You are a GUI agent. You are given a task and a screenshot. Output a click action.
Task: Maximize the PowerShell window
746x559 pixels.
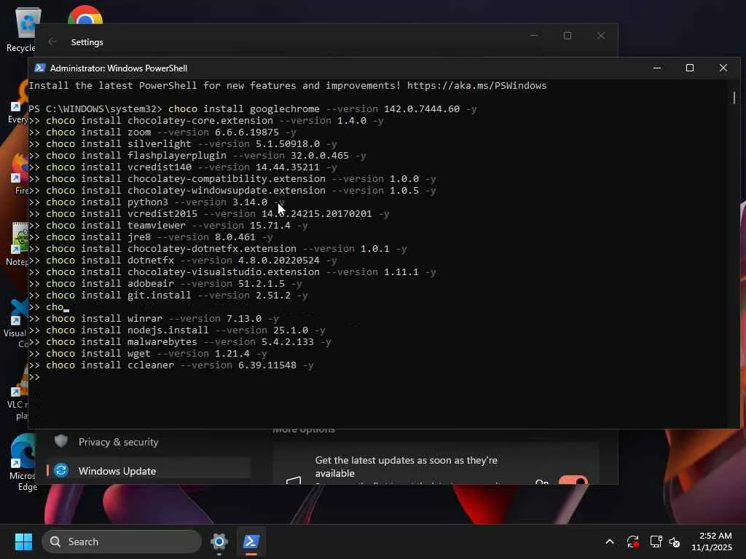click(690, 68)
